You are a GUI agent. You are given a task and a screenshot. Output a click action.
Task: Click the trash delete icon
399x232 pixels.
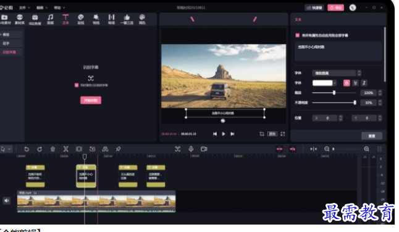(52, 149)
